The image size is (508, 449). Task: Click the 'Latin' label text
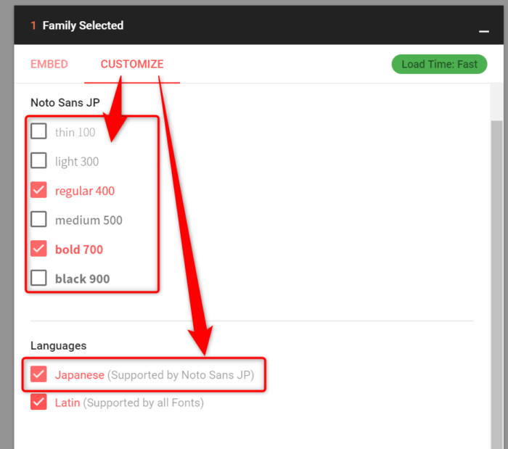pos(67,403)
